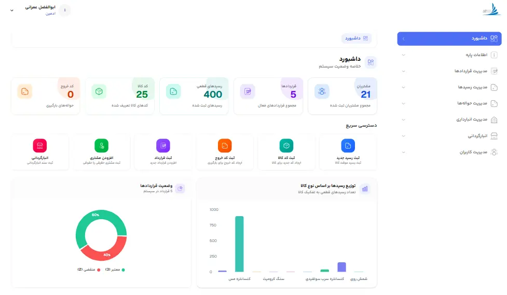Open اطلاعات پایه sidebar menu
This screenshot has width=507, height=295.
click(449, 55)
